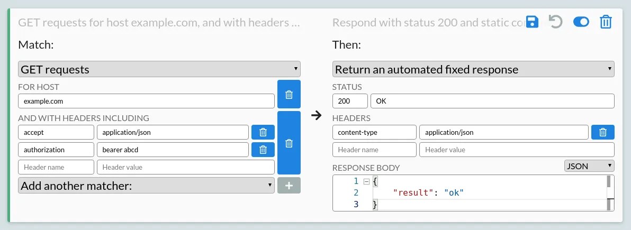Screen dimensions: 631x230
Task: Delete the authorization header row
Action: click(x=263, y=150)
